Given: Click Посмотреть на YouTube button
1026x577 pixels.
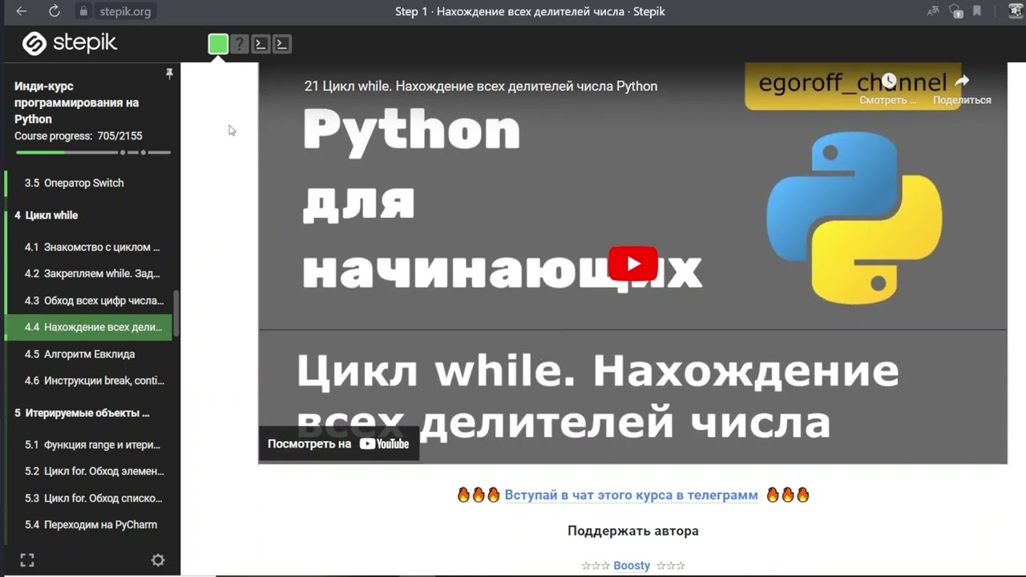Looking at the screenshot, I should pos(338,444).
